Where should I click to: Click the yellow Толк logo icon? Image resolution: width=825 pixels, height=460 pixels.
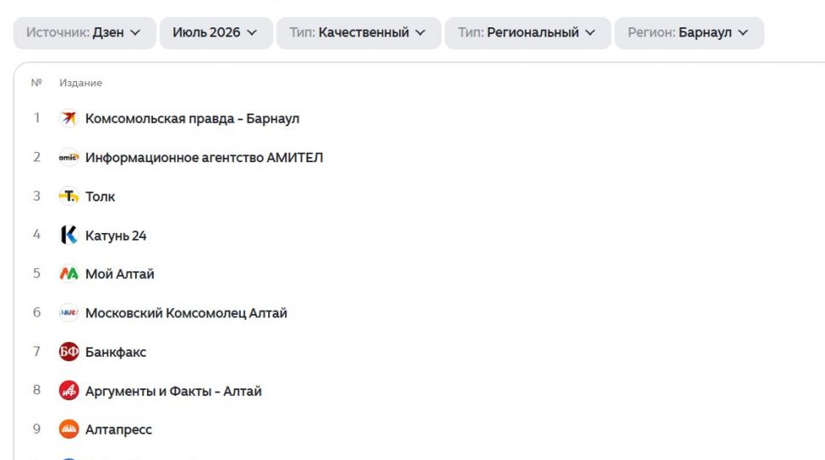click(x=69, y=196)
